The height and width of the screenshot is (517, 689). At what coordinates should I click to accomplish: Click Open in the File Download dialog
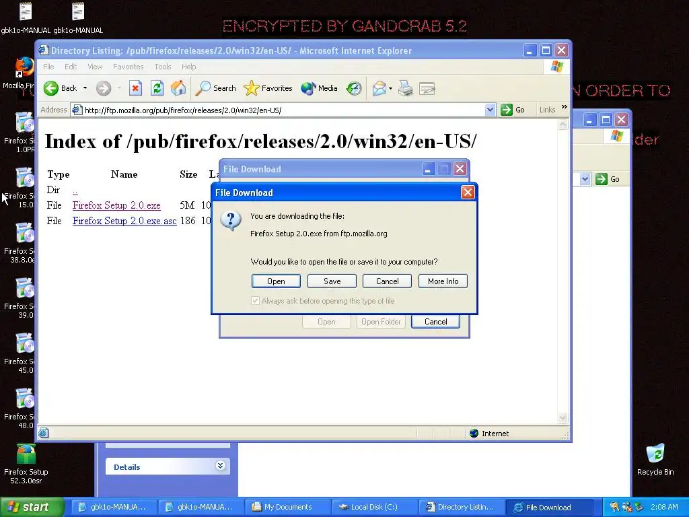tap(276, 281)
